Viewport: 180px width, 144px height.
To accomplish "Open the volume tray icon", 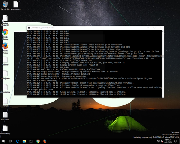I will point(162,141).
